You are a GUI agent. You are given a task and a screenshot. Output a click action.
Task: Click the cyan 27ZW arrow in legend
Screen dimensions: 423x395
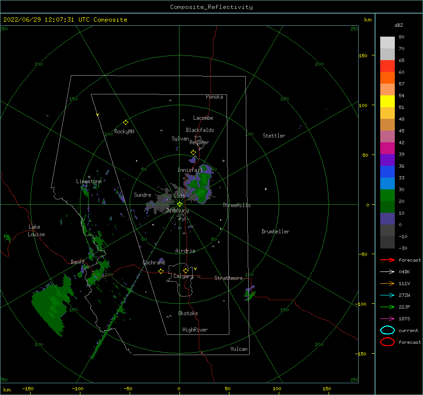(x=387, y=295)
